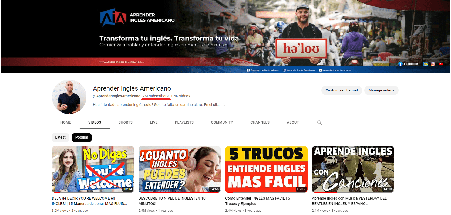The image size is (451, 215).
Task: Click the channel banner image
Action: pyautogui.click(x=225, y=37)
